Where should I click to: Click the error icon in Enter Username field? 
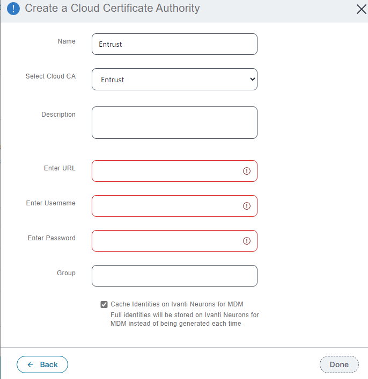point(247,206)
